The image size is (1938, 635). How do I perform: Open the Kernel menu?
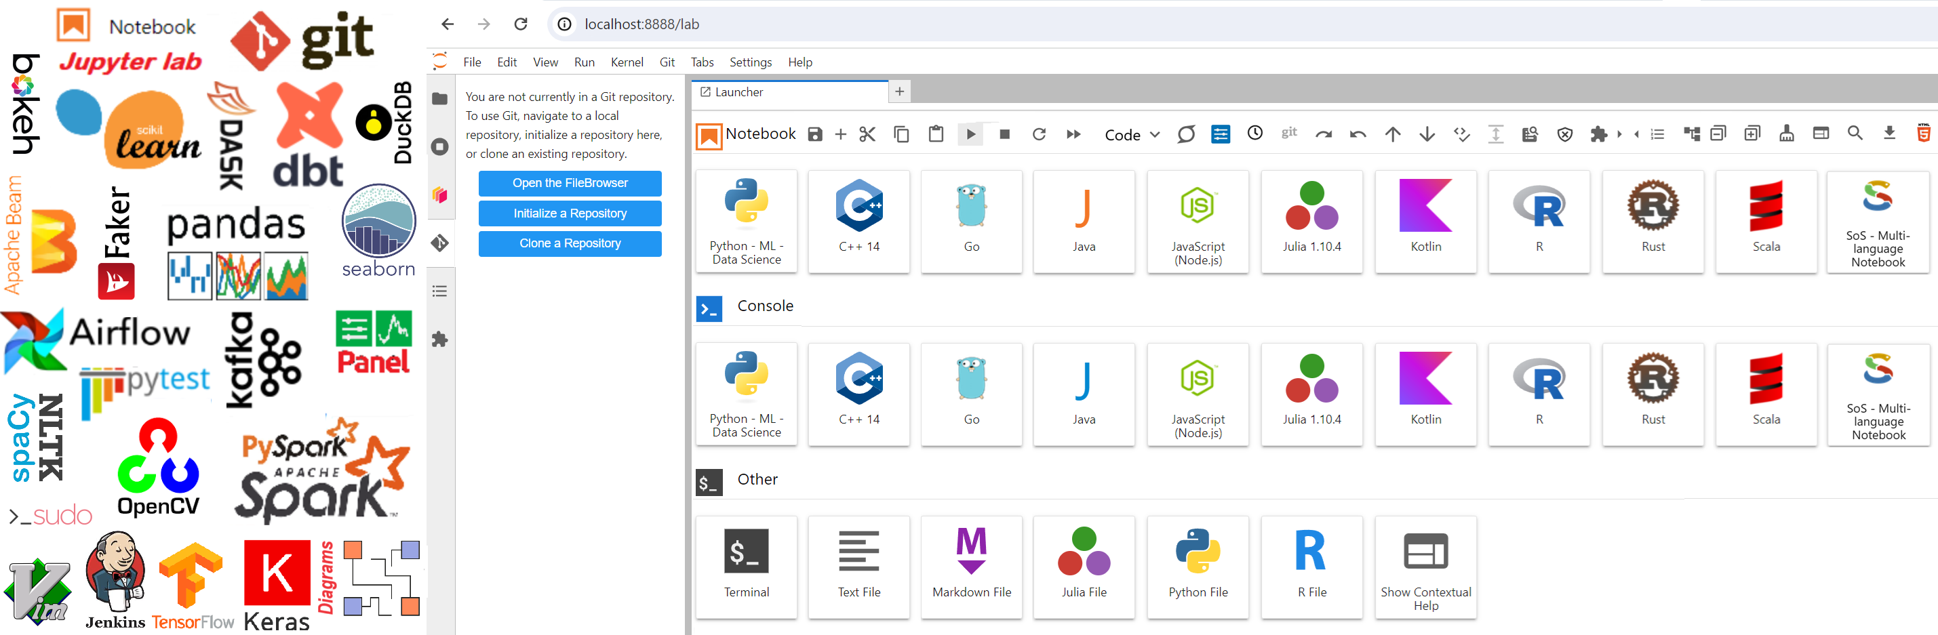(627, 62)
